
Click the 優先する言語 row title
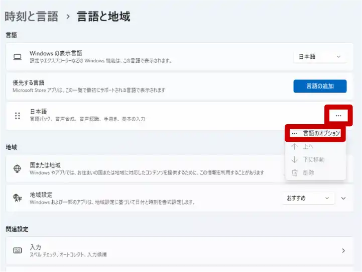(29, 82)
